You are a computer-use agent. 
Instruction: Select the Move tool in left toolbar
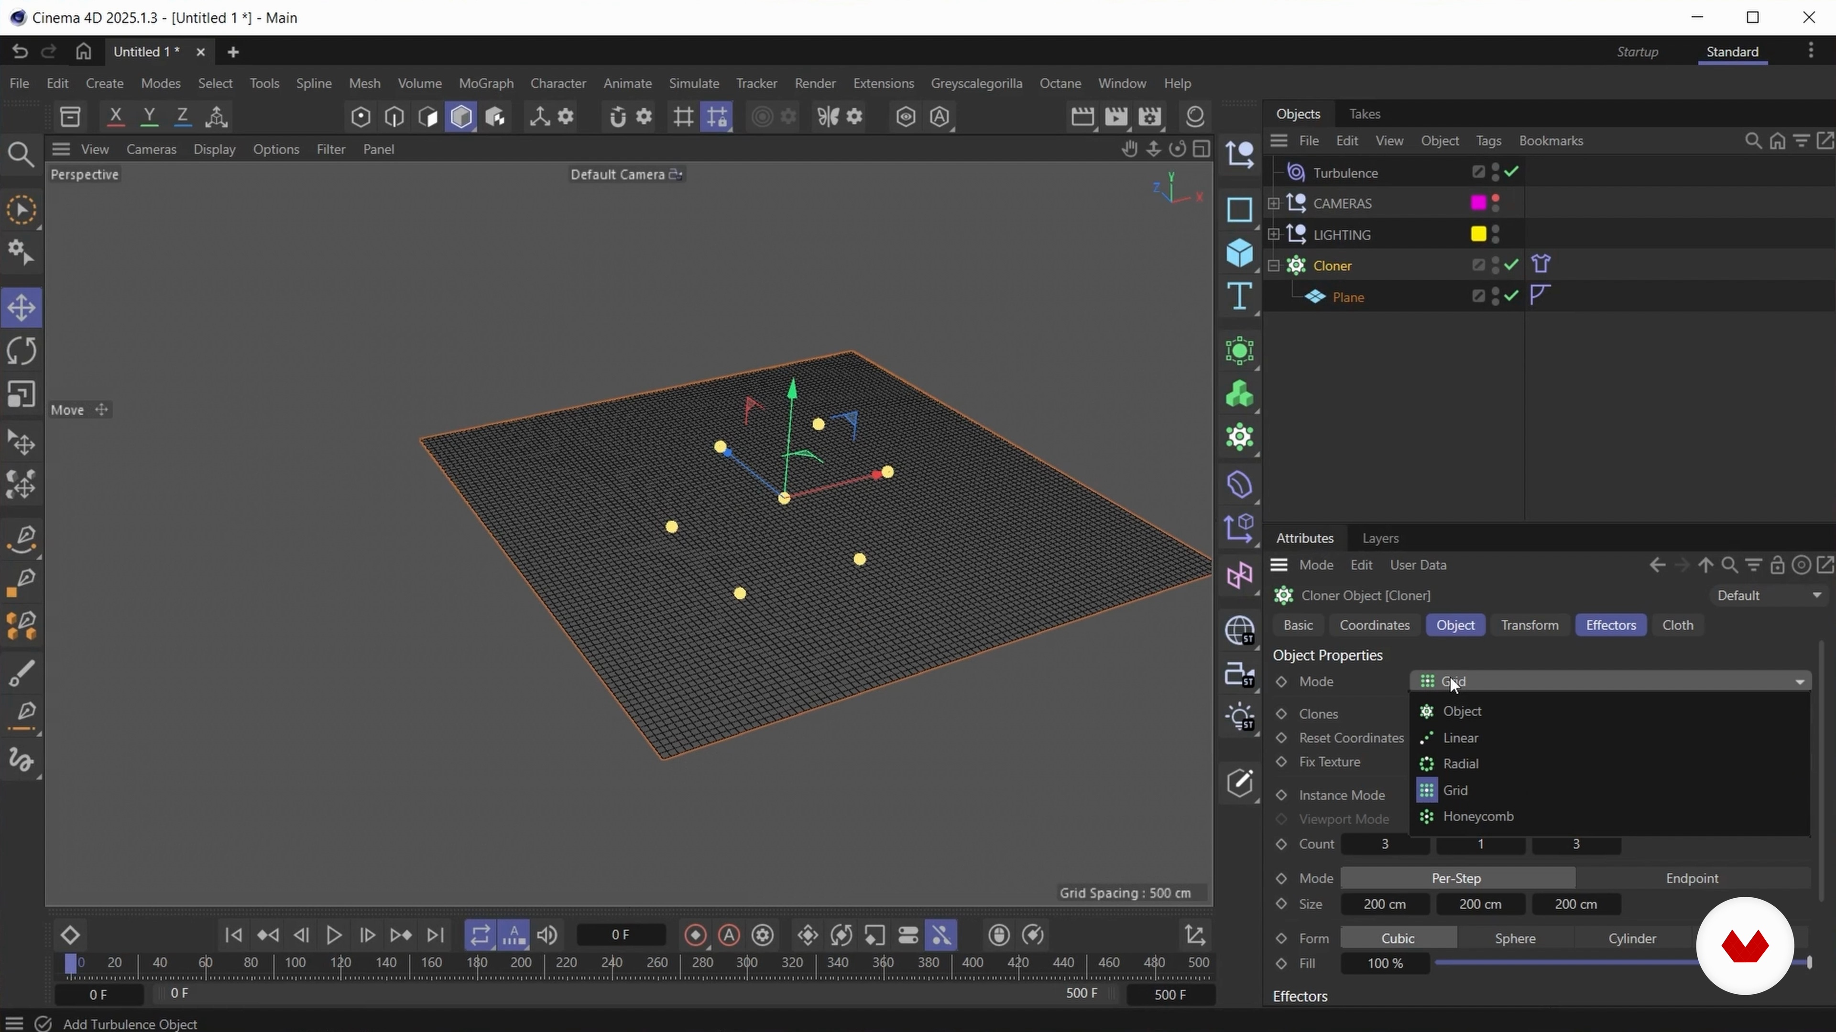pos(22,308)
